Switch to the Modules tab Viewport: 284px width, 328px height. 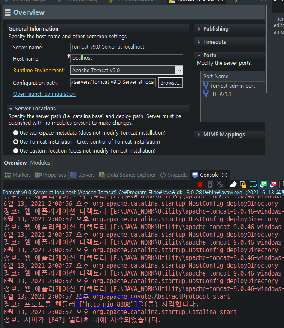point(40,163)
